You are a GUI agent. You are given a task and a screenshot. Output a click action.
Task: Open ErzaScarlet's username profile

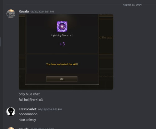(x=27, y=109)
